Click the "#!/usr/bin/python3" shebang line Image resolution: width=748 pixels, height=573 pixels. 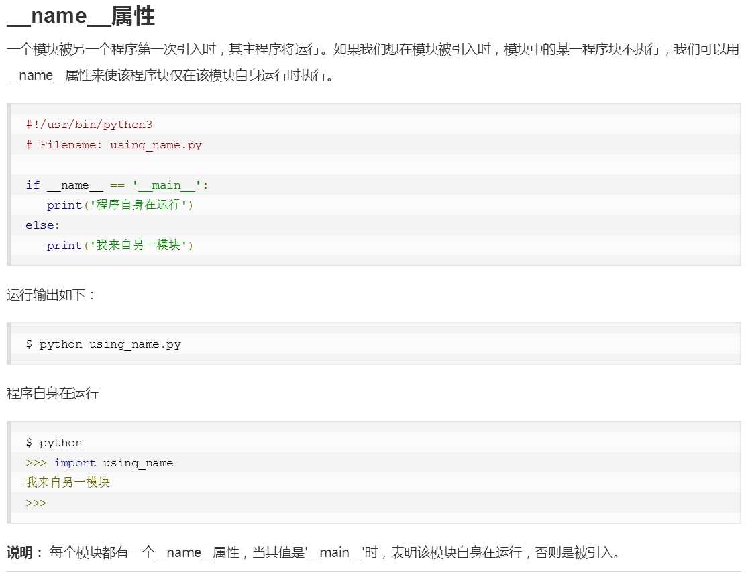click(85, 125)
